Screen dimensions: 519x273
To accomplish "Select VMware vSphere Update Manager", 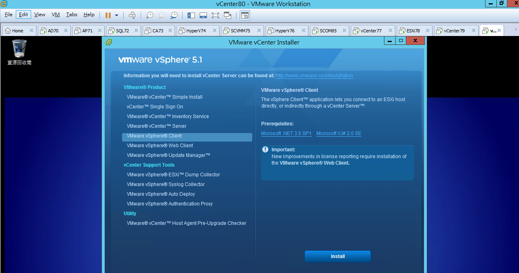I will coord(169,155).
